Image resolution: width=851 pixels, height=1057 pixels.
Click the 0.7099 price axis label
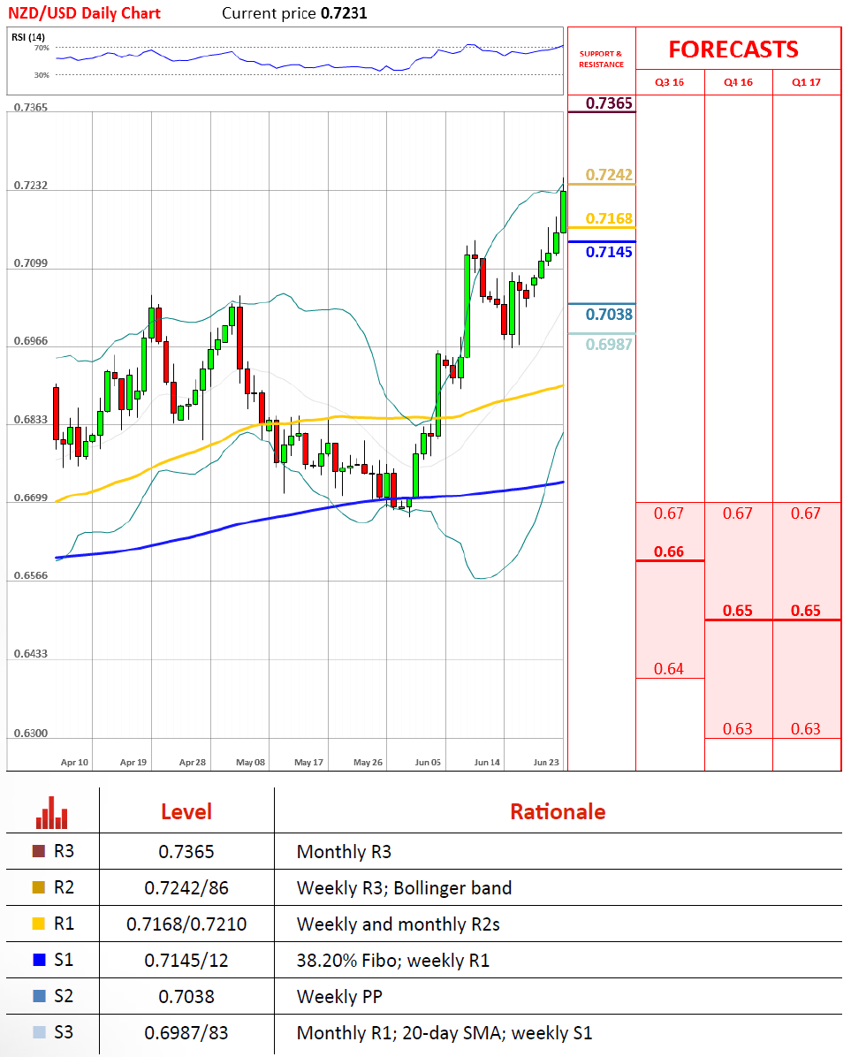point(31,262)
